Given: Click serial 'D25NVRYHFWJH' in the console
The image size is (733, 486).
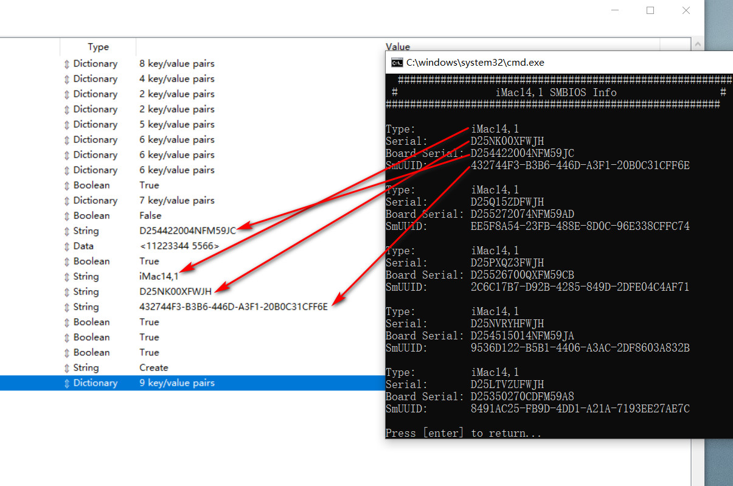Looking at the screenshot, I should [507, 324].
